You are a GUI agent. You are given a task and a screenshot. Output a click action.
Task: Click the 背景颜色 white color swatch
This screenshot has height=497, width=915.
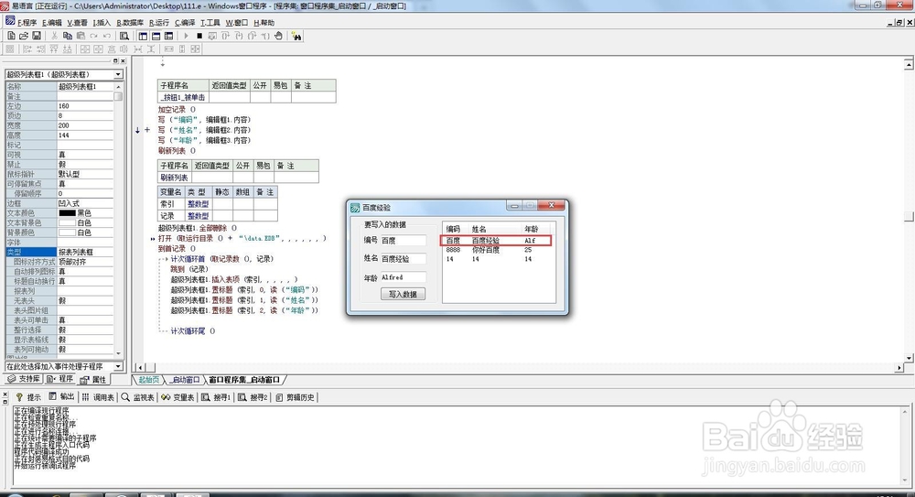pos(67,232)
